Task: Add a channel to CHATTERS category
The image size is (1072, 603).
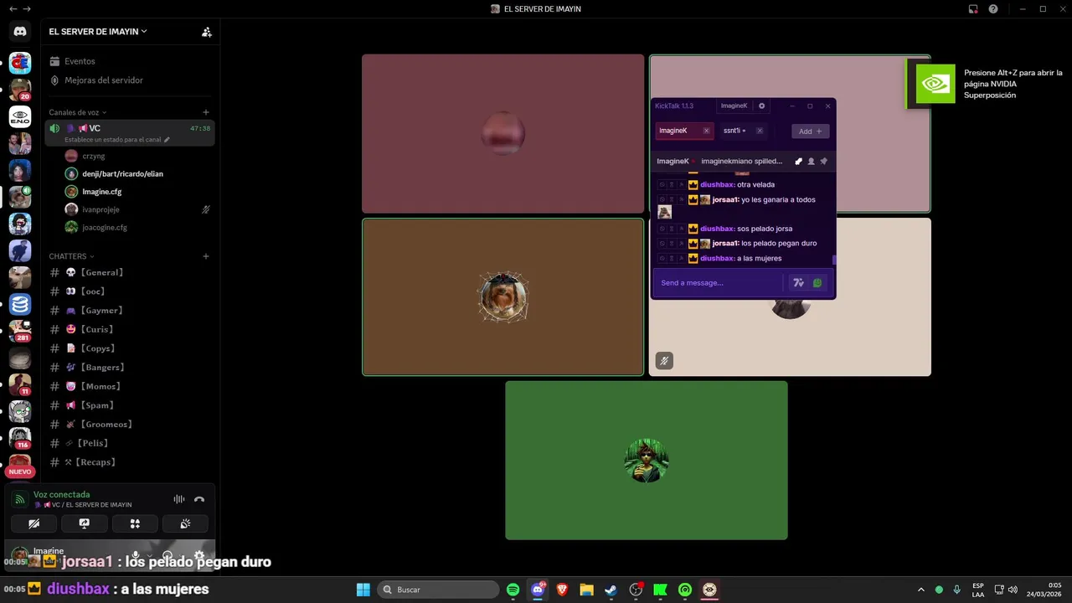Action: point(206,256)
